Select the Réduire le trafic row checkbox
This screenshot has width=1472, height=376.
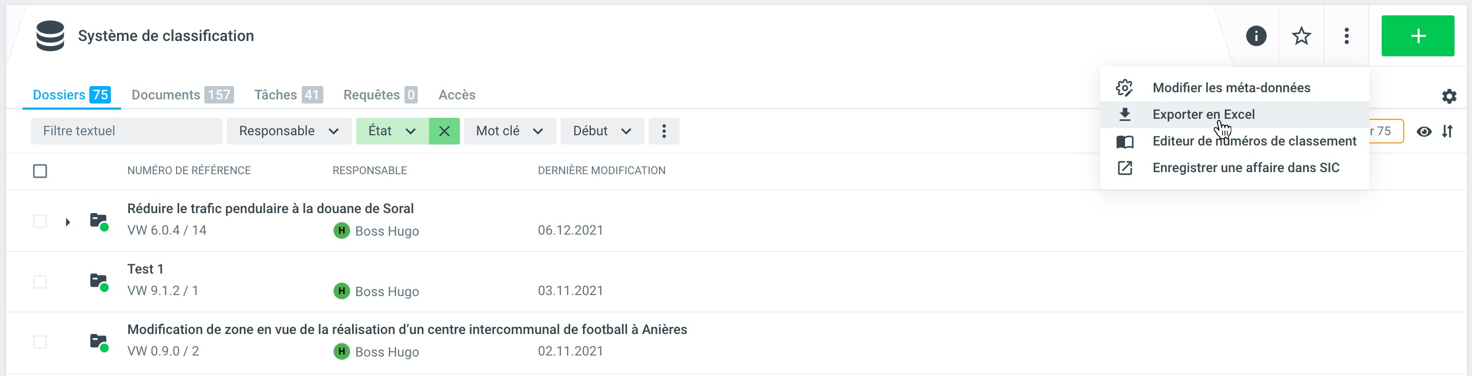click(40, 221)
